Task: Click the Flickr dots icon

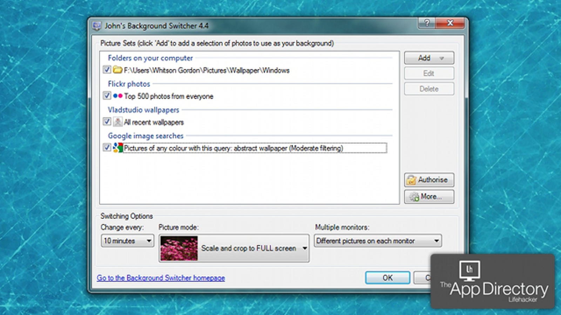Action: click(x=117, y=96)
